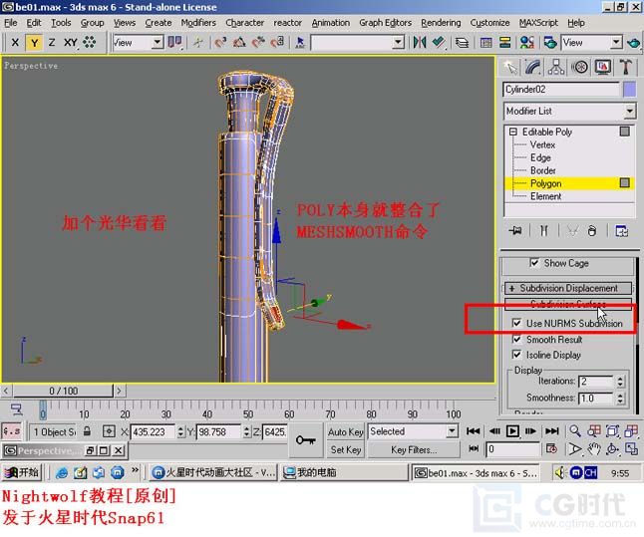Go to the start frame button

click(x=474, y=431)
